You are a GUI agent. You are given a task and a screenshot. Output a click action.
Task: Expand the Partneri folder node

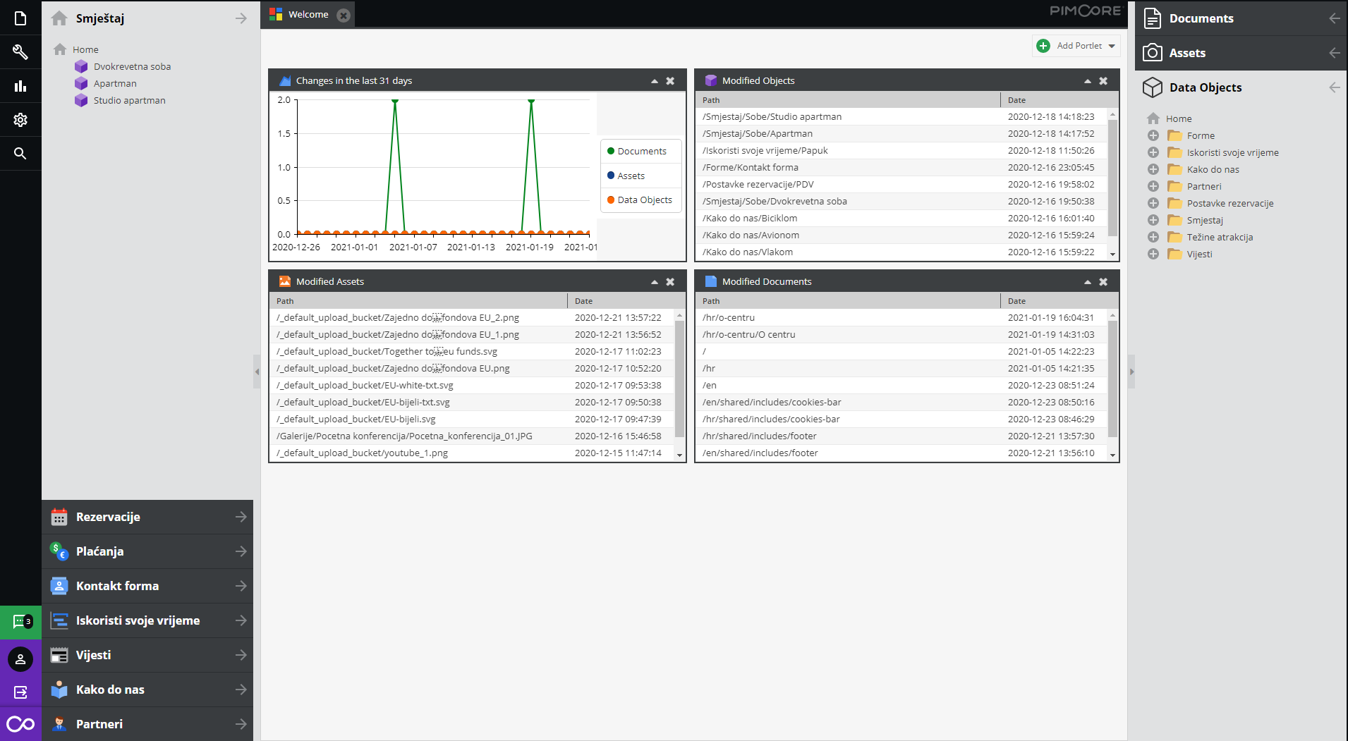coord(1153,186)
